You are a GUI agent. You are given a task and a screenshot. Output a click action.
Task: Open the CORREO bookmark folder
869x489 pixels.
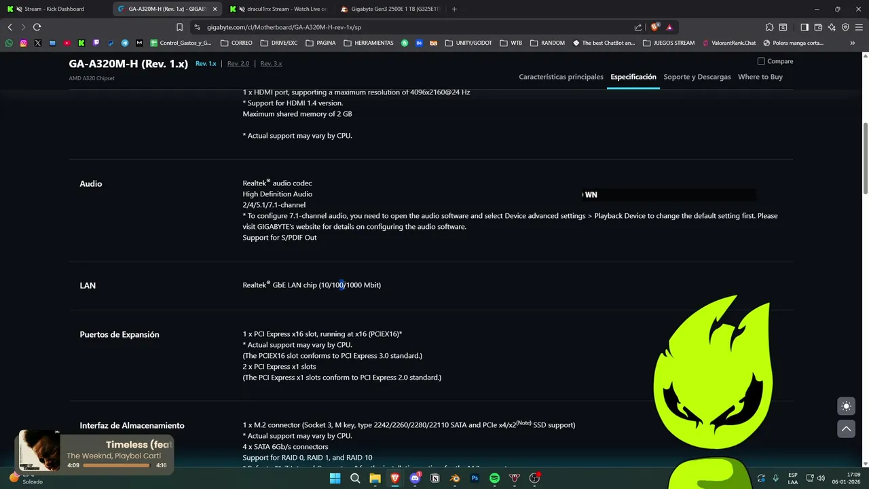click(236, 43)
